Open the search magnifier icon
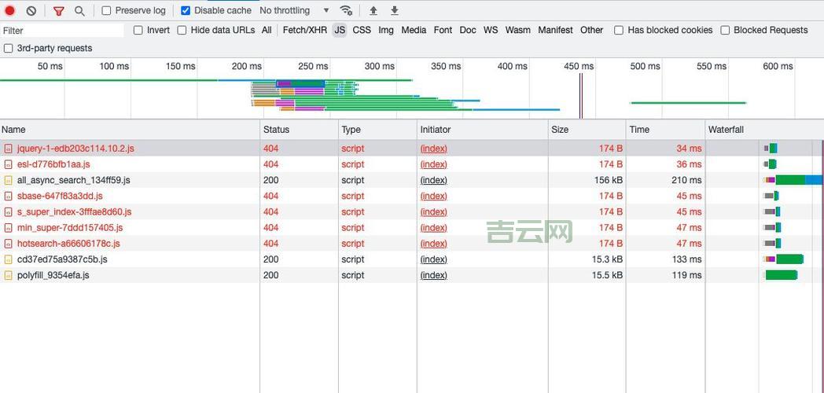Screen dimensions: 824x393 coord(79,11)
